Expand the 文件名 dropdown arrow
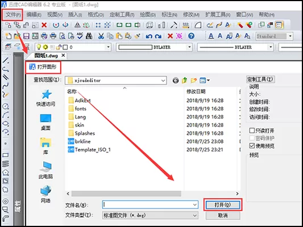The height and width of the screenshot is (227, 303). tap(195, 205)
